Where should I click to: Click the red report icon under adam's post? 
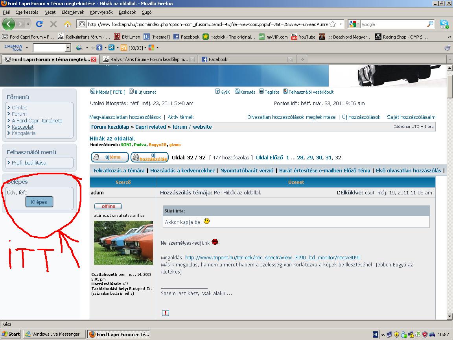click(x=166, y=313)
